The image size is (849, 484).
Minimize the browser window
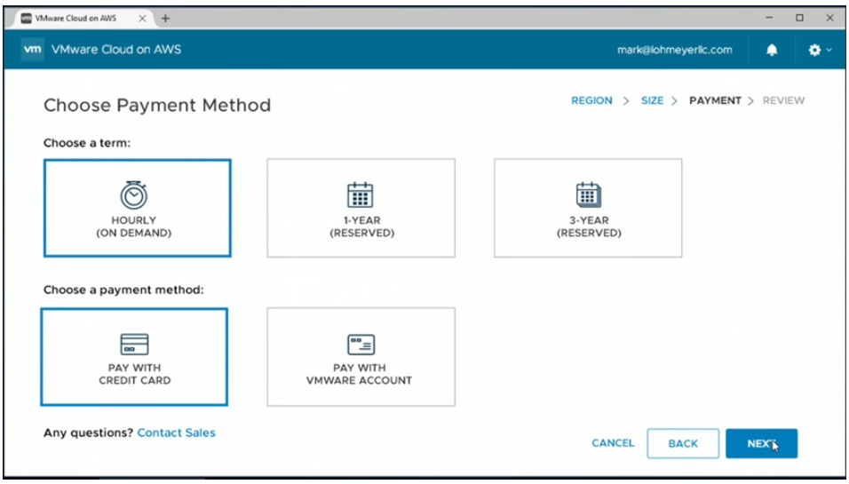pyautogui.click(x=769, y=18)
